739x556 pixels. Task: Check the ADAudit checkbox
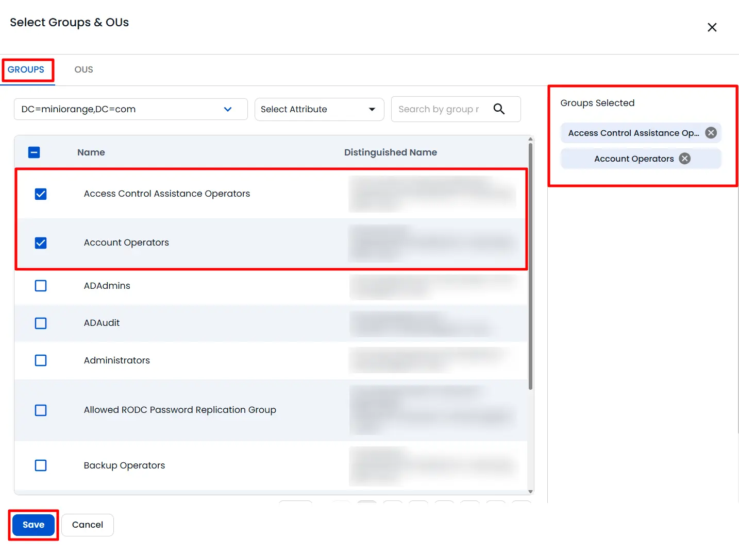coord(41,323)
